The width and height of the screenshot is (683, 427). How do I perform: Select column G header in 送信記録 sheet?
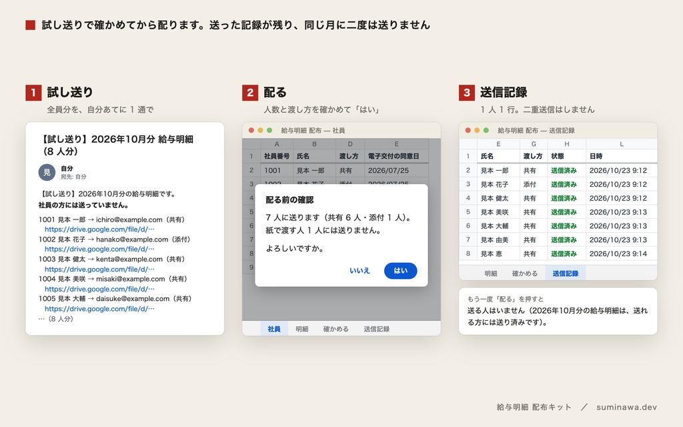click(534, 144)
